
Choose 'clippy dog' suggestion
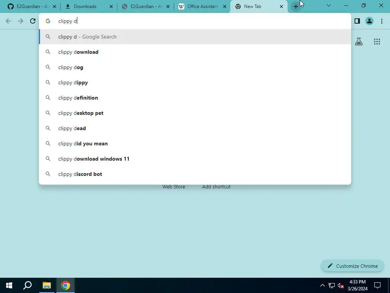(195, 67)
